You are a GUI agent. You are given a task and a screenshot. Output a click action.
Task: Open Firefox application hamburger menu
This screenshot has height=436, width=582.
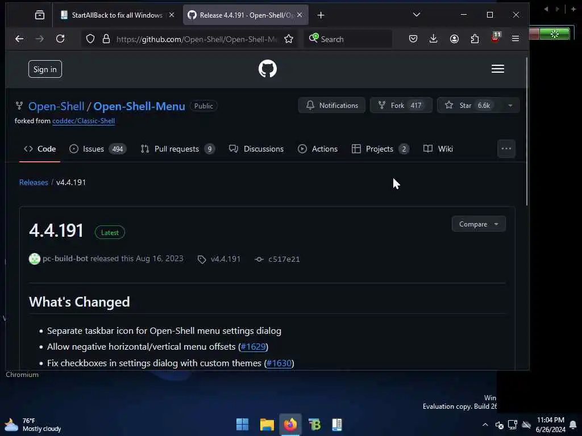click(515, 39)
